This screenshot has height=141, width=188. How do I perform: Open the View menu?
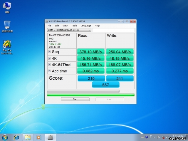pyautogui.click(x=65, y=26)
